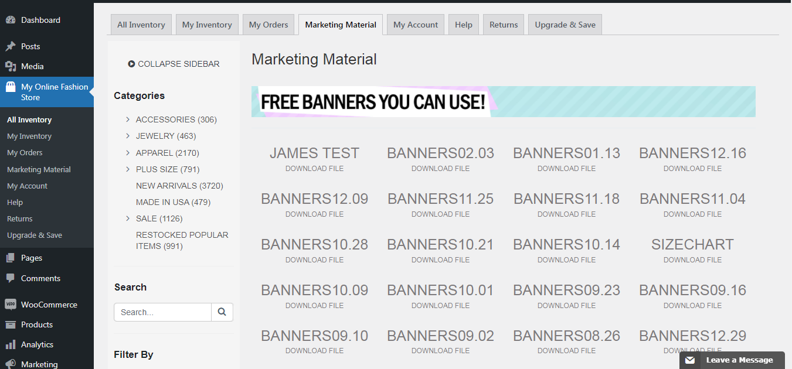Click the Collapse Sidebar arrow icon

click(131, 64)
